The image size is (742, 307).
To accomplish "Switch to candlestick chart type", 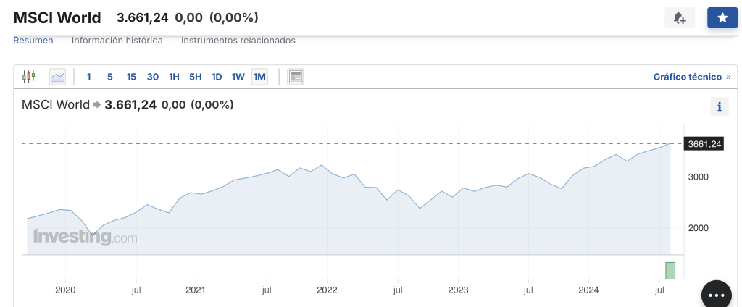I will coord(29,77).
